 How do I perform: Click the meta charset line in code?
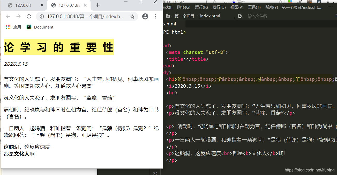(x=197, y=52)
